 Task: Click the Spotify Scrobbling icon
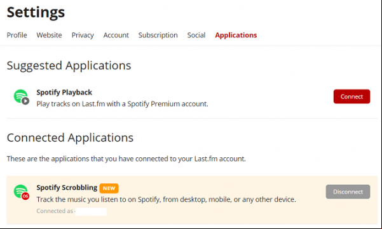click(x=22, y=192)
